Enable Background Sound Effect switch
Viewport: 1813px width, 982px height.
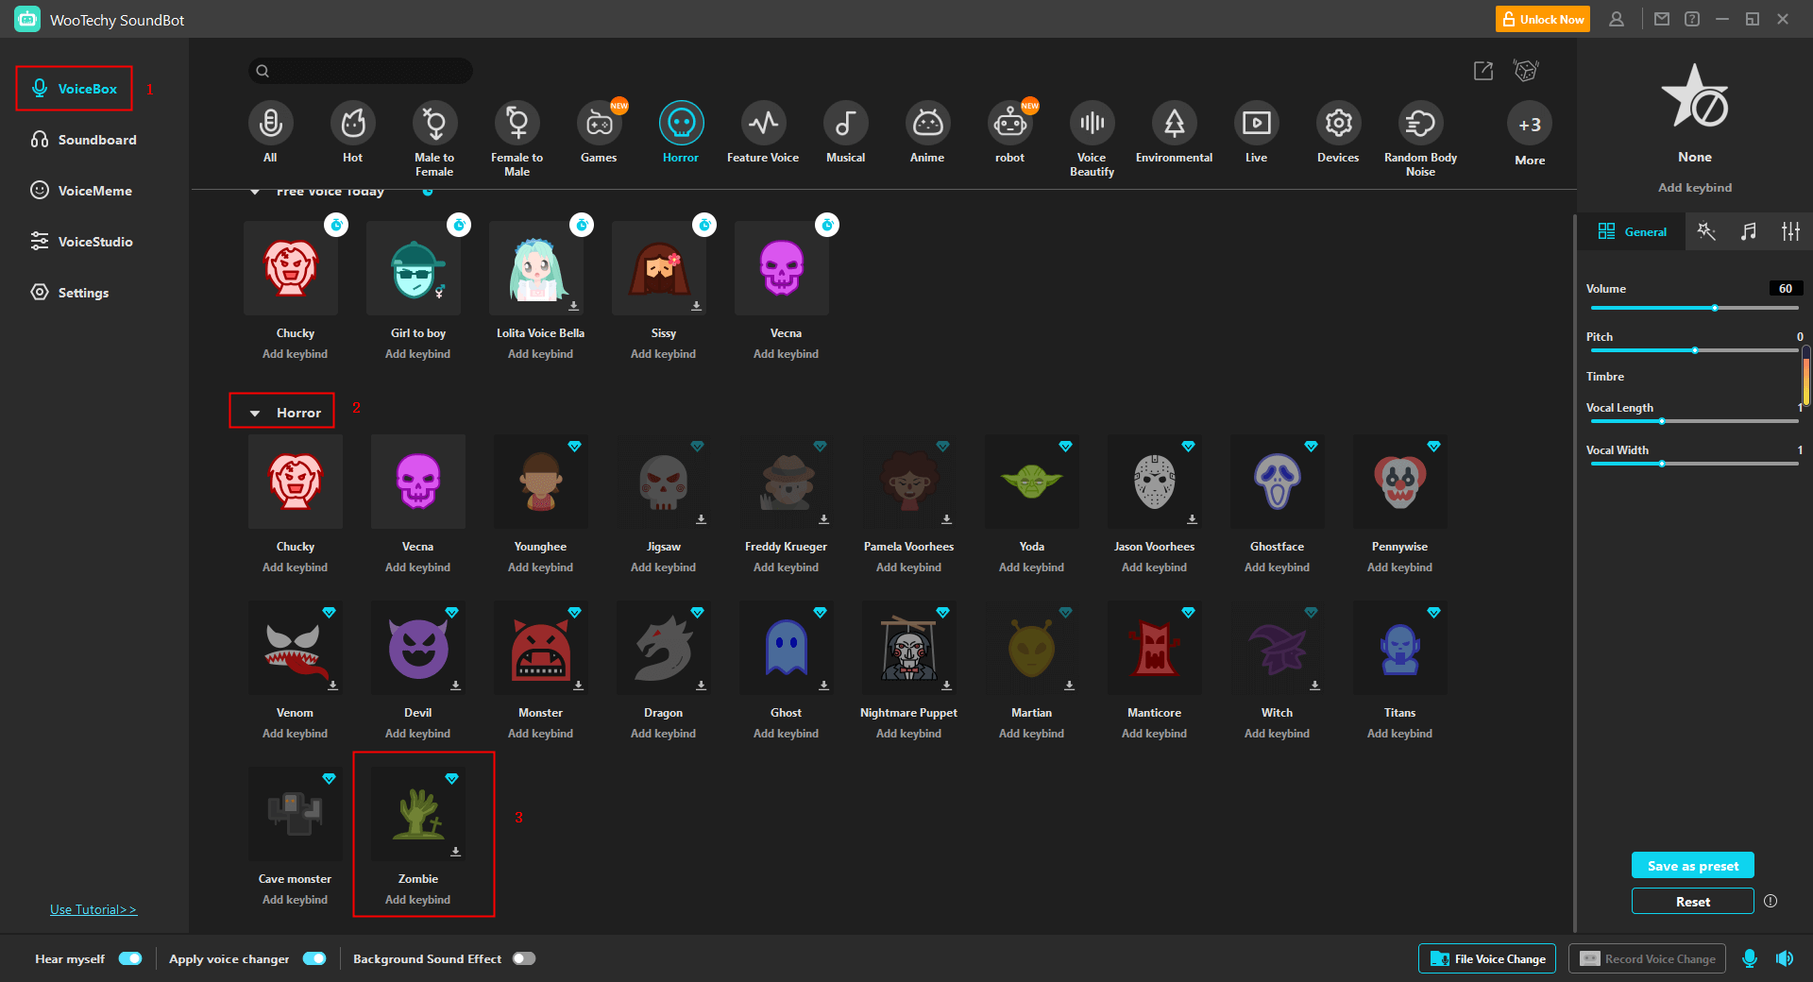524,958
